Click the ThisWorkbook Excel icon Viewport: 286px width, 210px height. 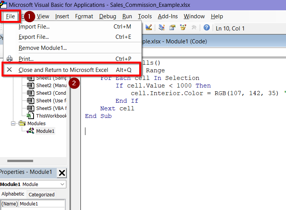[x=30, y=116]
